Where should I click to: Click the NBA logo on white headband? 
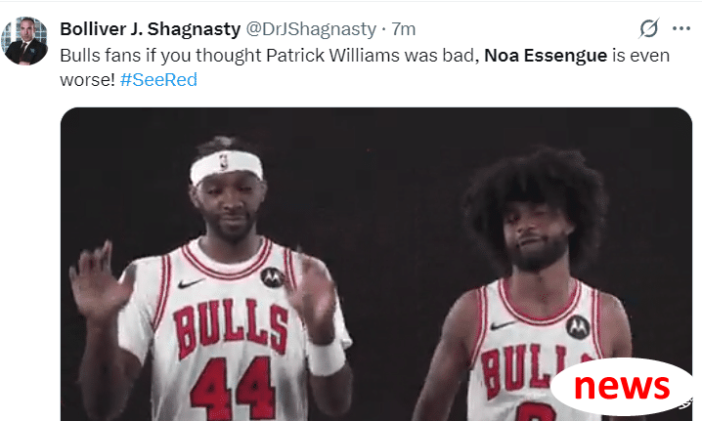click(224, 162)
